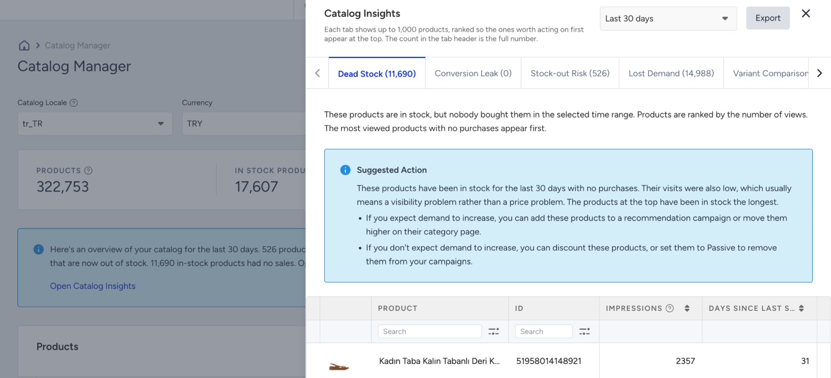Click the Export button
Viewport: 831px width, 378px height.
[x=768, y=18]
